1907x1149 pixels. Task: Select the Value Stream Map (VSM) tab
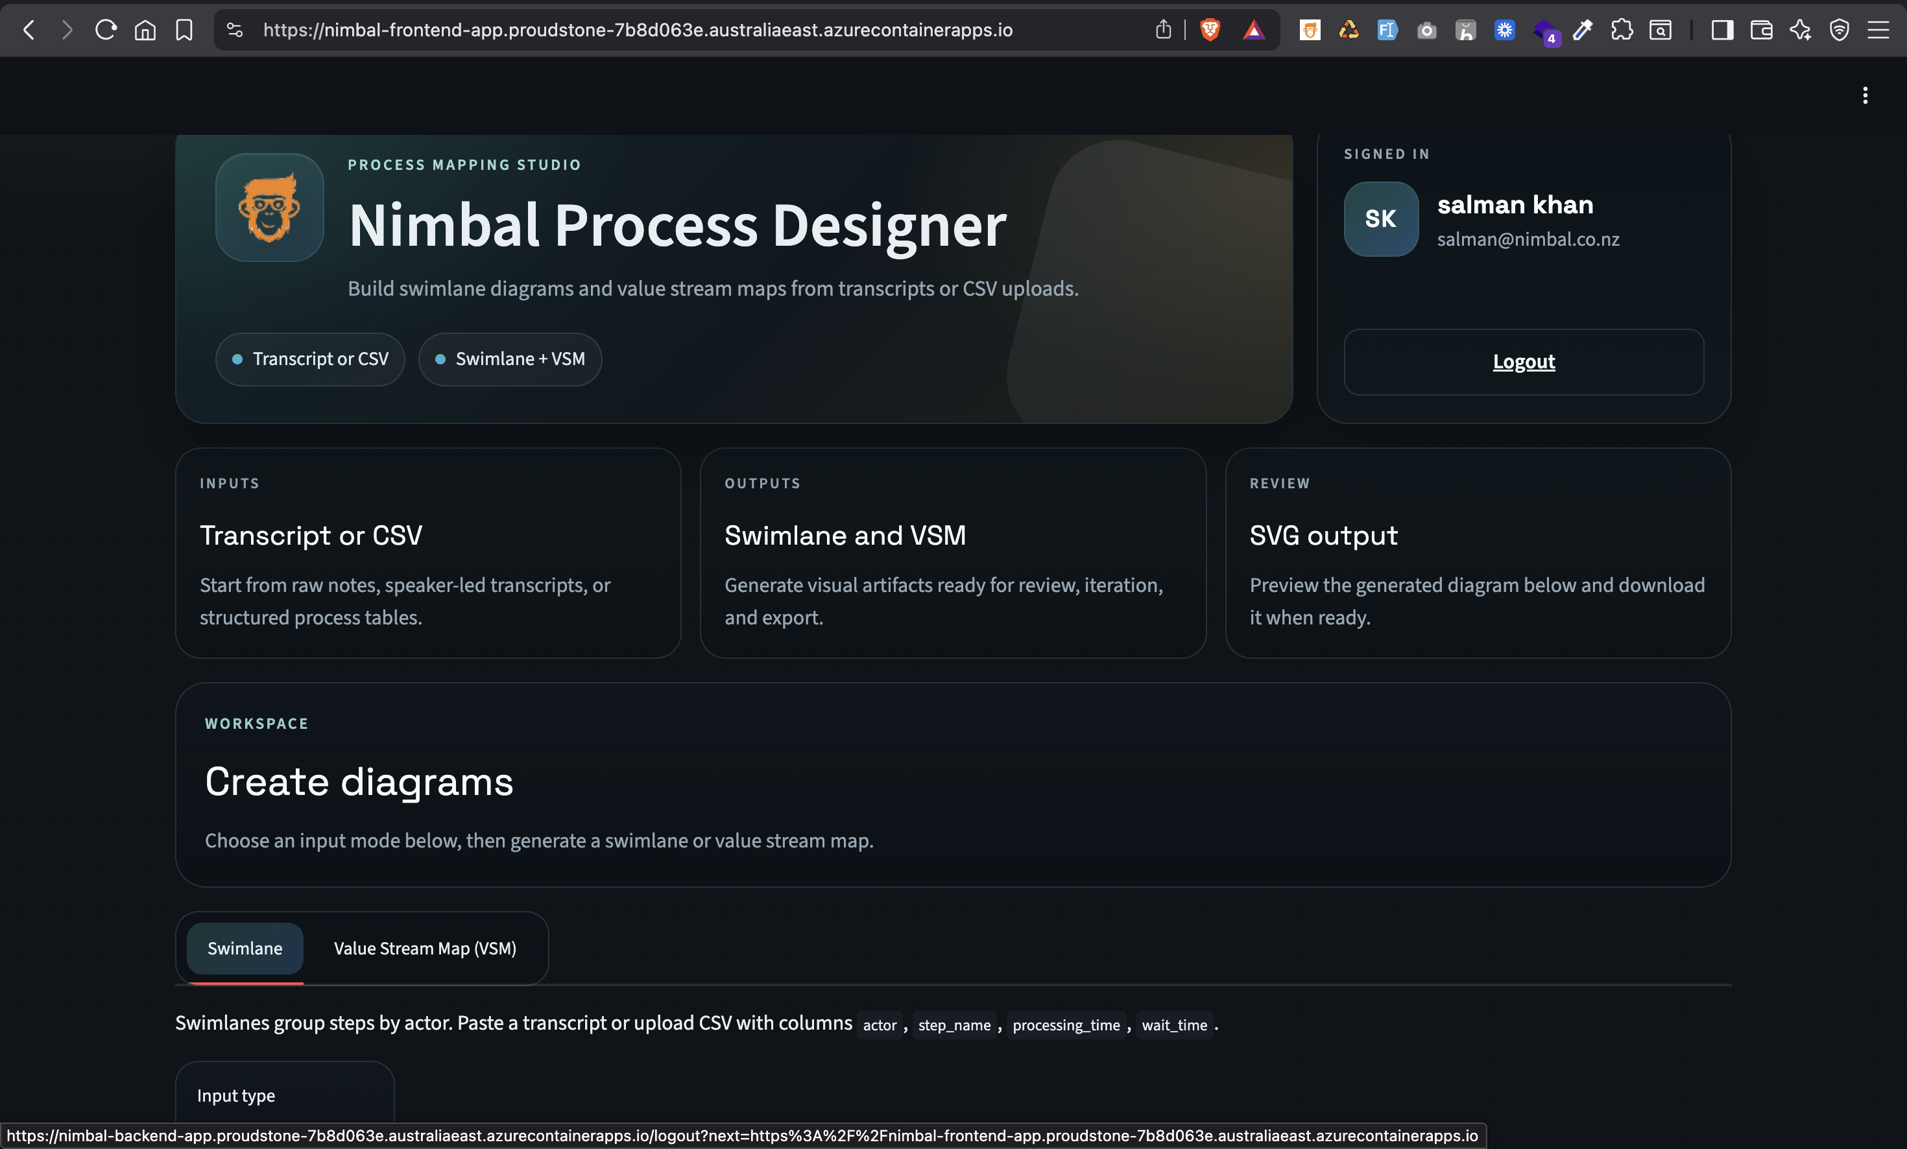[424, 949]
